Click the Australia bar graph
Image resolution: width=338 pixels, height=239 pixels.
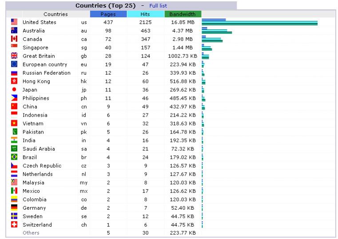coord(217,30)
